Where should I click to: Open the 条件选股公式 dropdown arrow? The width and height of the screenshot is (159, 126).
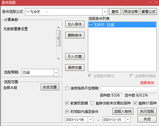point(105,12)
